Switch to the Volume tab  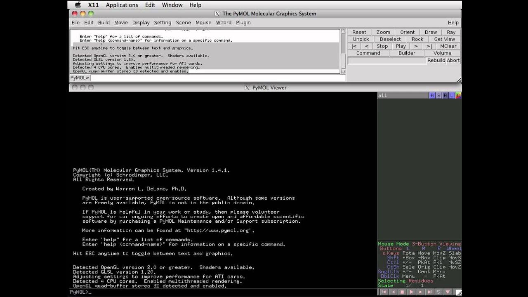tap(442, 53)
